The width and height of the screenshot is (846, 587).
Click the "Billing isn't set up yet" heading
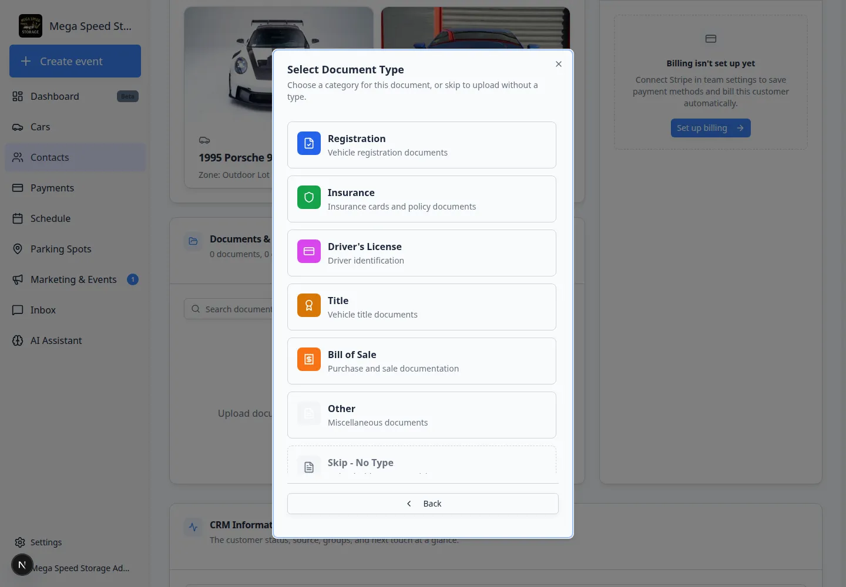(x=711, y=63)
